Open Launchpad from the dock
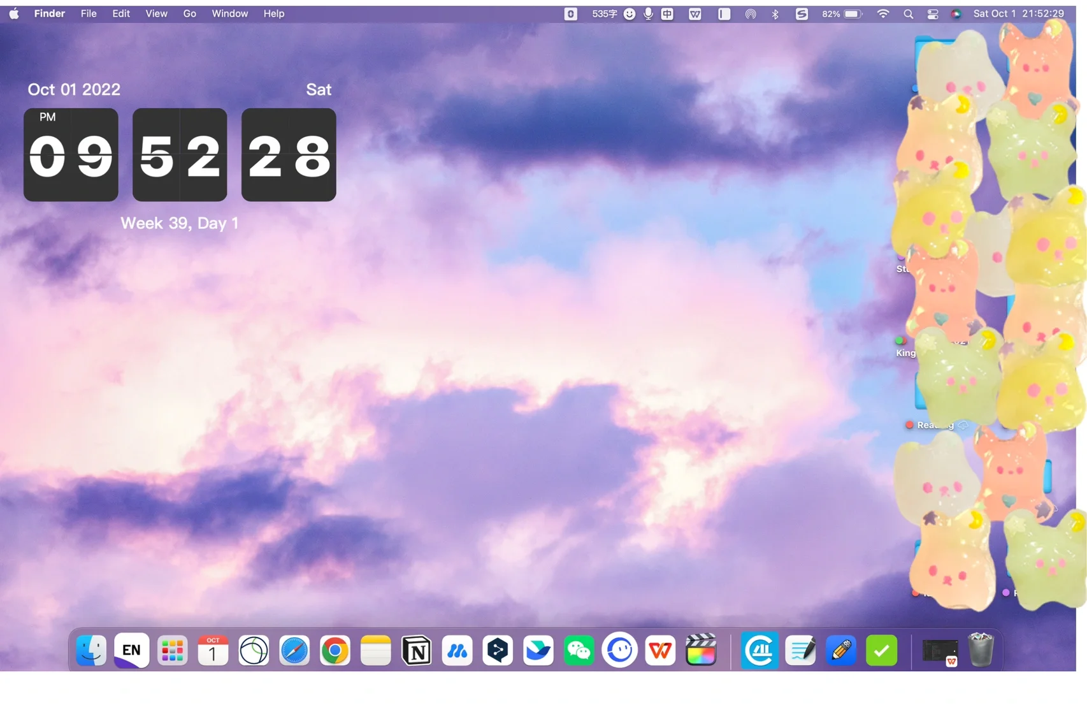 coord(173,651)
